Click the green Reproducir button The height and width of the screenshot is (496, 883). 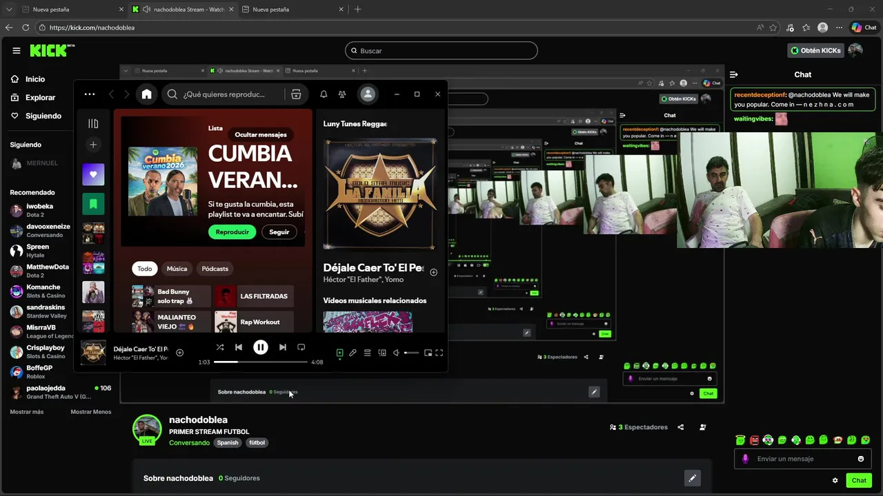232,232
